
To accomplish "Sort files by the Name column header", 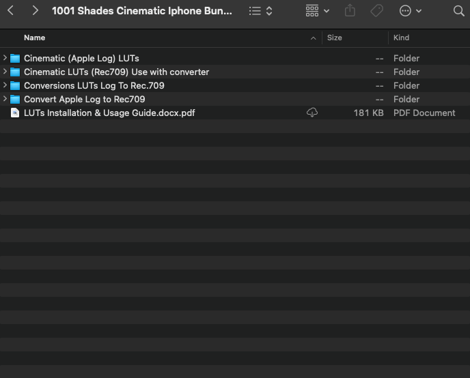I will coord(35,38).
